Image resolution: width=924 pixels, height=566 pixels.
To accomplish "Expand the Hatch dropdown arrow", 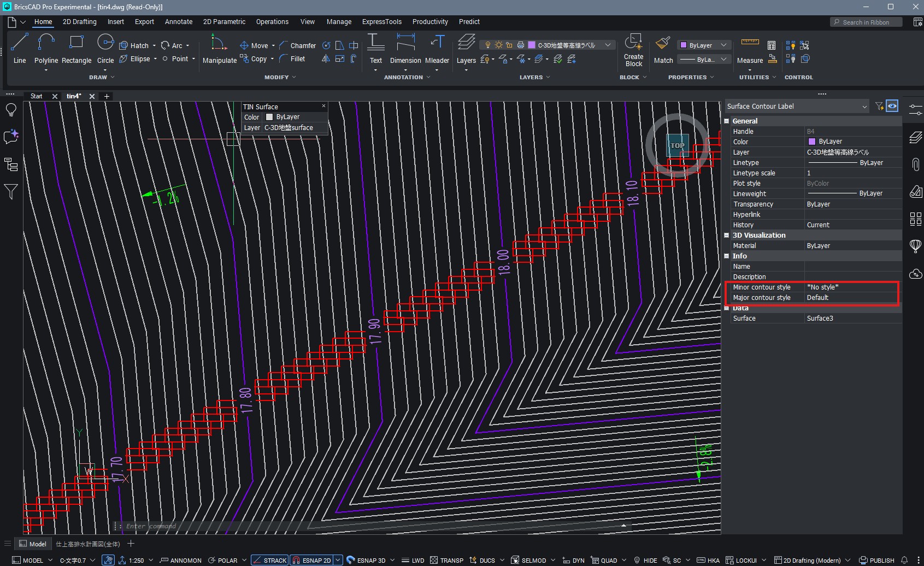I will coord(154,46).
